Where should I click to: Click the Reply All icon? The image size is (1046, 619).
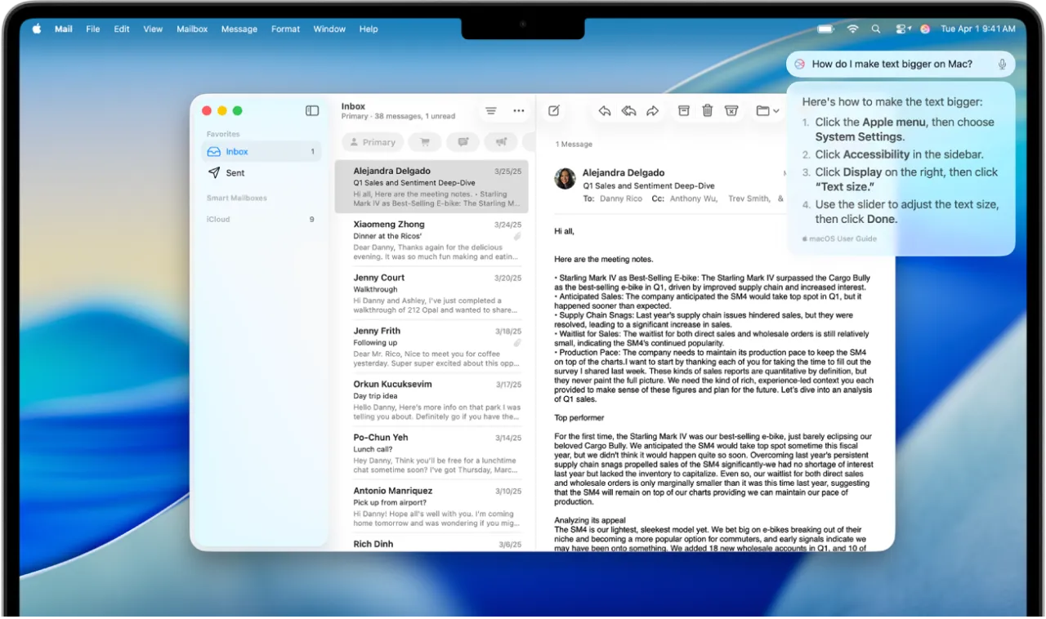click(x=628, y=110)
